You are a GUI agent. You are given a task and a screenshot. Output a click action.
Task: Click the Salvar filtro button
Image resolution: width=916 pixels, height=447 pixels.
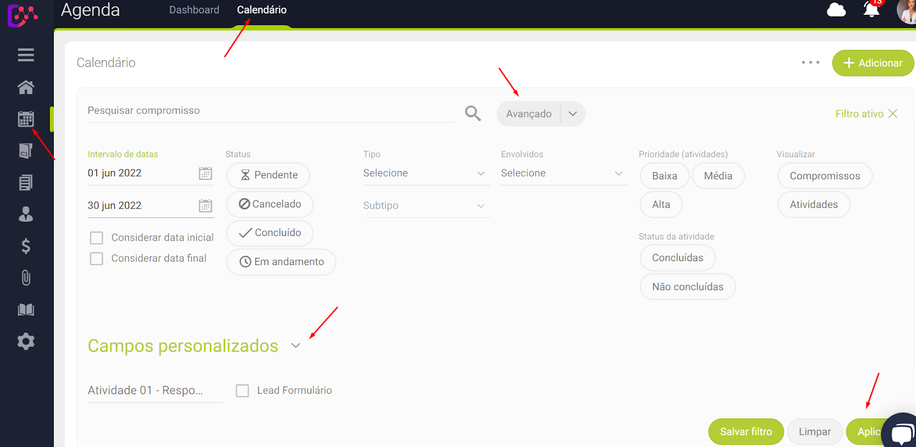(745, 432)
